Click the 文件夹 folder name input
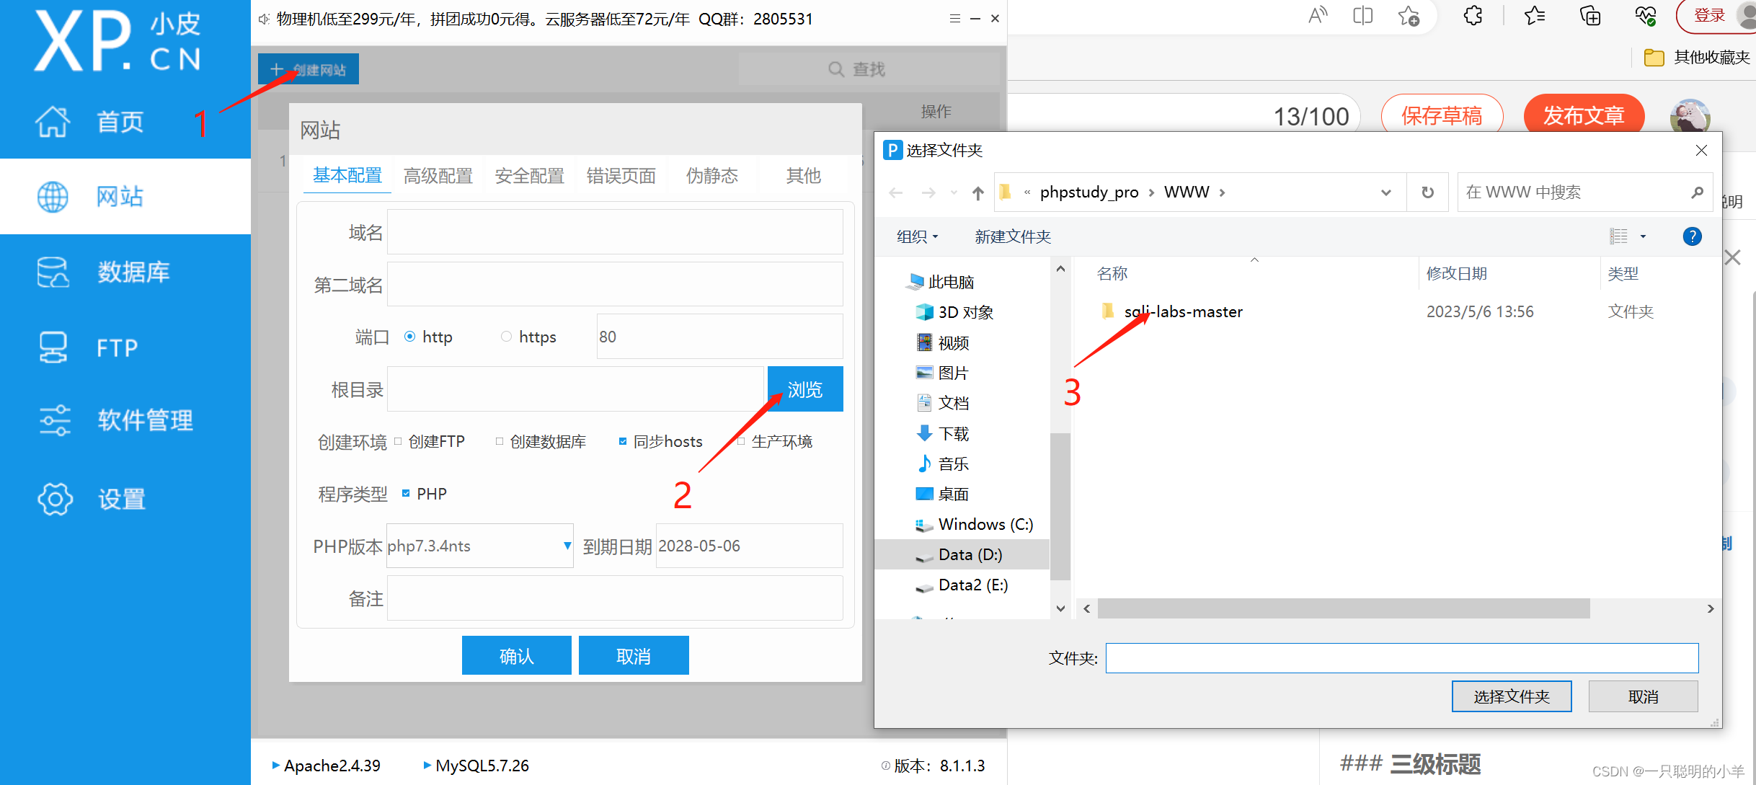The image size is (1756, 785). [1402, 658]
